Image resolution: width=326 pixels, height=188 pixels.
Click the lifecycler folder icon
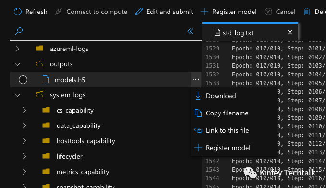point(46,156)
